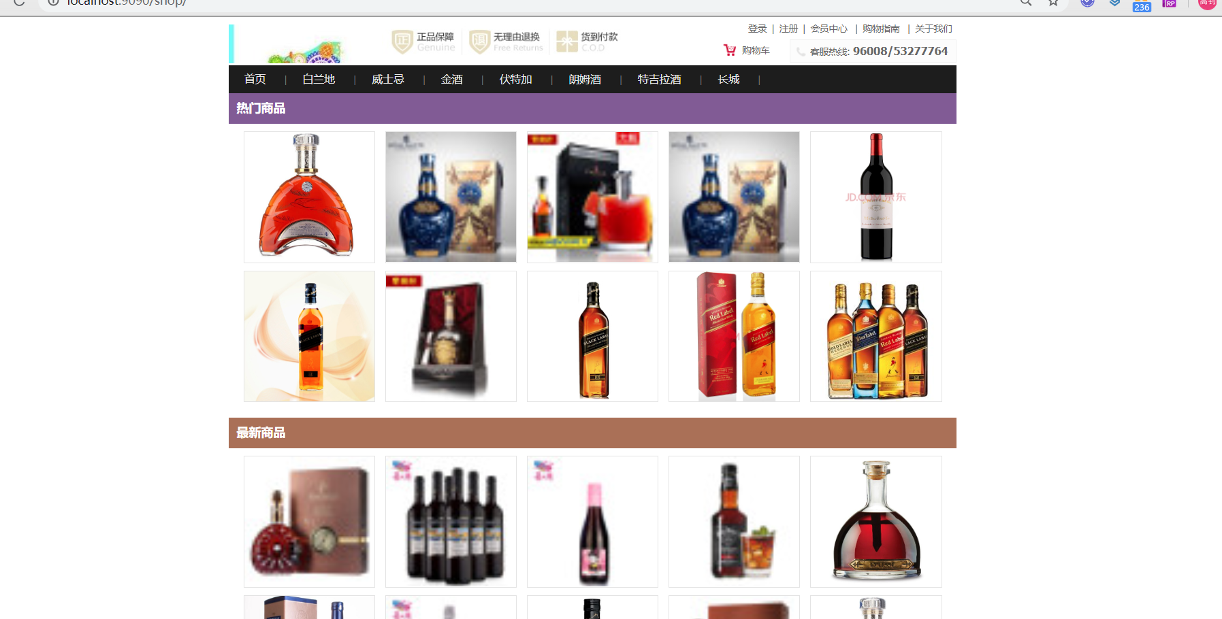Open the small pink-label wine bottle product
The image size is (1222, 619).
point(592,522)
